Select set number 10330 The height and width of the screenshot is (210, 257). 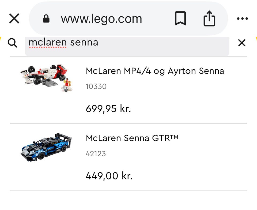[x=96, y=87]
